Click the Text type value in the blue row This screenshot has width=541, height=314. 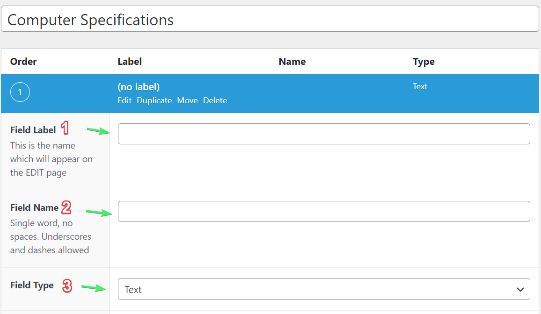(x=420, y=86)
